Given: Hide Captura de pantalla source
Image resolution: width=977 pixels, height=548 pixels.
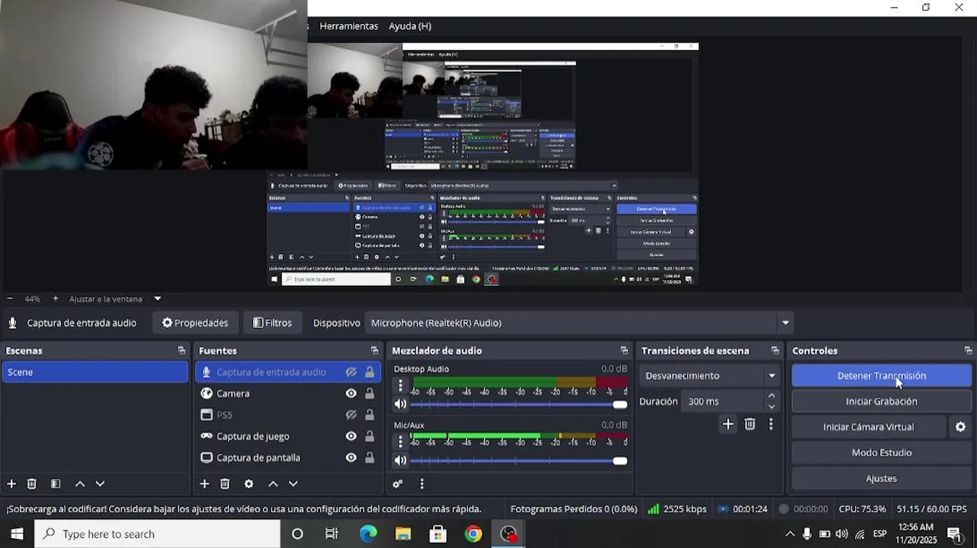Looking at the screenshot, I should click(x=351, y=457).
